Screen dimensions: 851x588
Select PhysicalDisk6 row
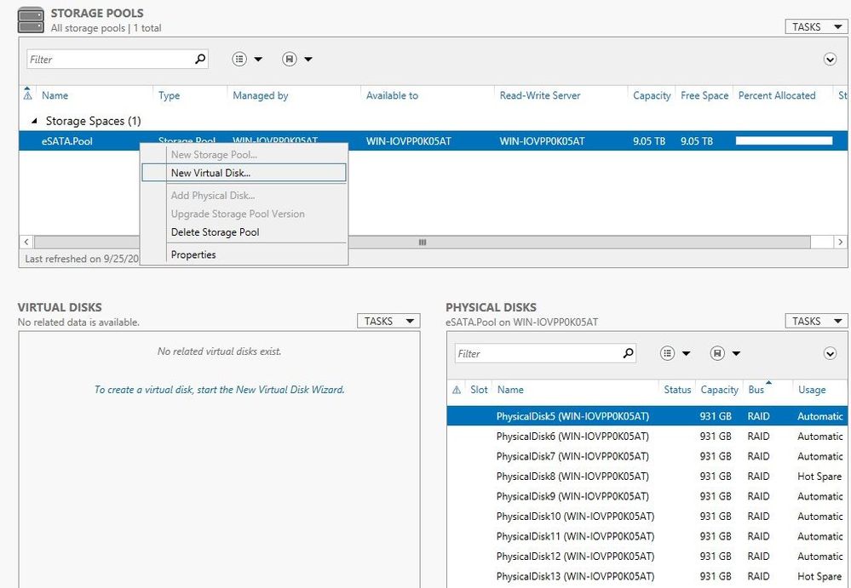pos(647,437)
